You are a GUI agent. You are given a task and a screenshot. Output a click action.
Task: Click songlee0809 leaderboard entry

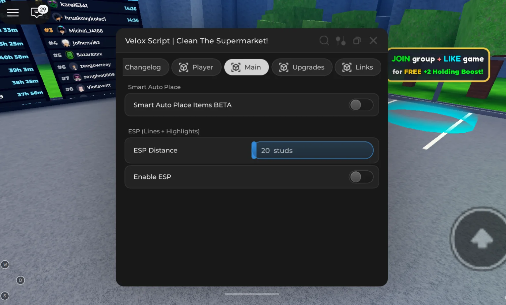pyautogui.click(x=99, y=76)
